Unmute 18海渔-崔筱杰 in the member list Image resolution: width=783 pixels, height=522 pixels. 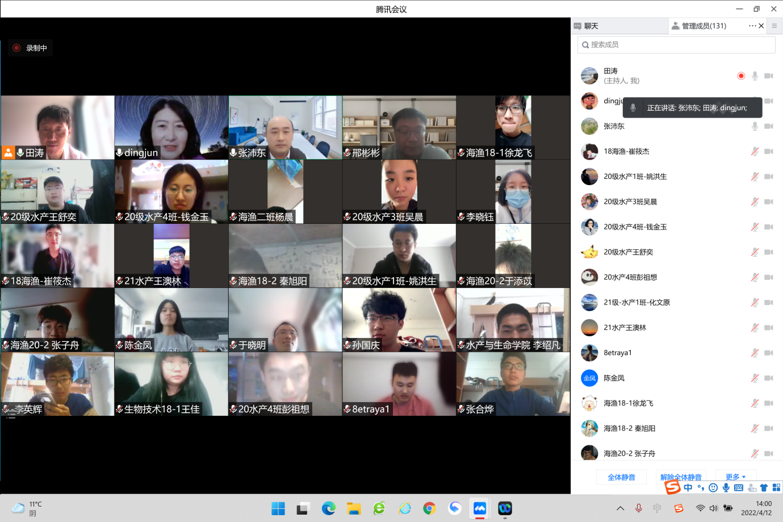tap(755, 152)
